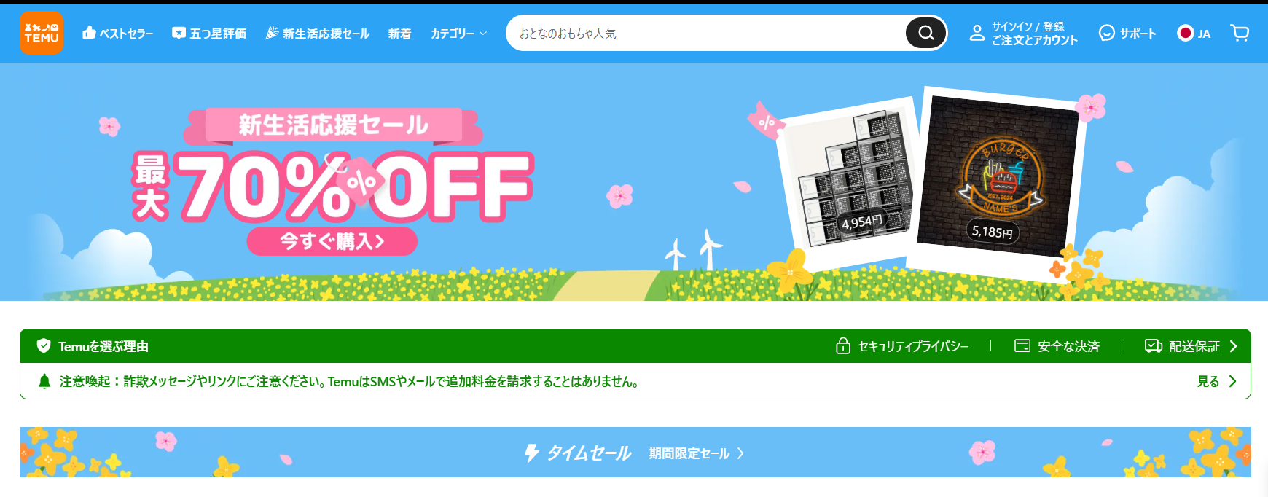Open the 期間限定セール link

(696, 453)
